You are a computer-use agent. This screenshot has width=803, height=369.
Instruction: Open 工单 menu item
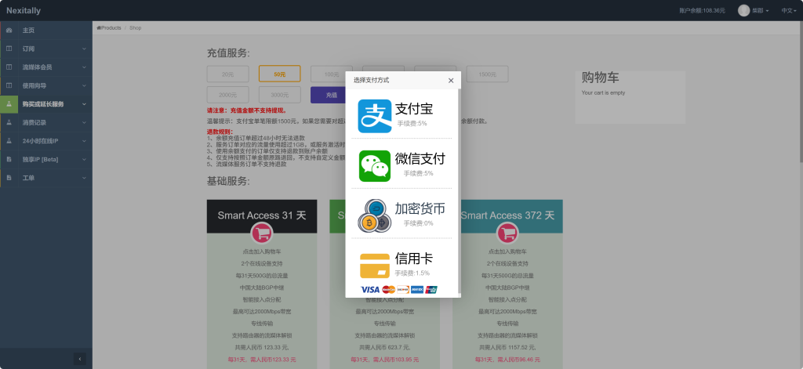tap(46, 178)
